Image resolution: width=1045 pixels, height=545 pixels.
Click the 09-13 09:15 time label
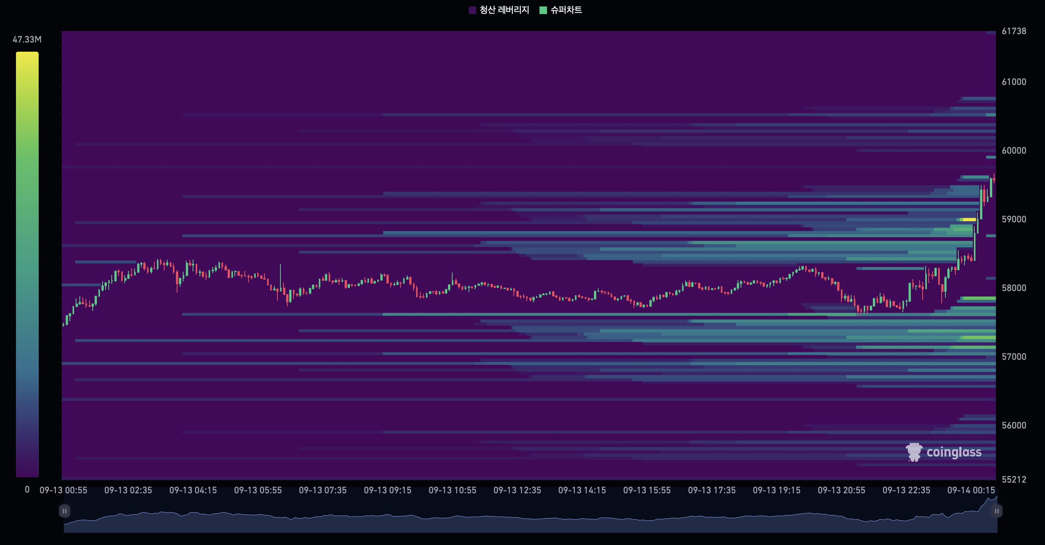pyautogui.click(x=388, y=490)
